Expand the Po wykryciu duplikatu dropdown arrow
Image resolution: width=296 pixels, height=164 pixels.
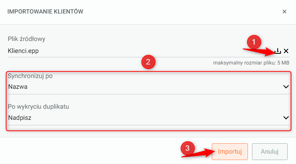[286, 117]
